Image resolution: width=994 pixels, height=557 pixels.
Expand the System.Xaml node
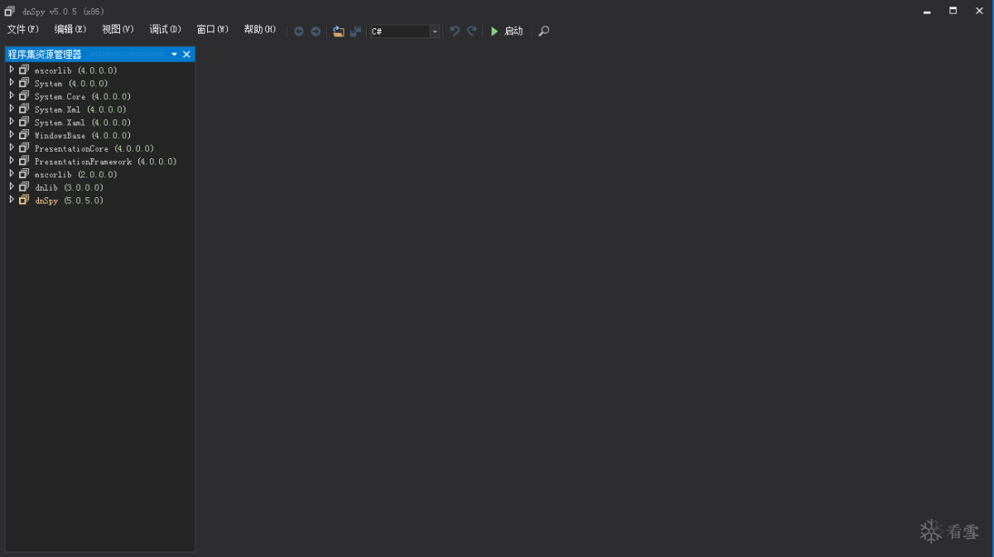point(12,122)
